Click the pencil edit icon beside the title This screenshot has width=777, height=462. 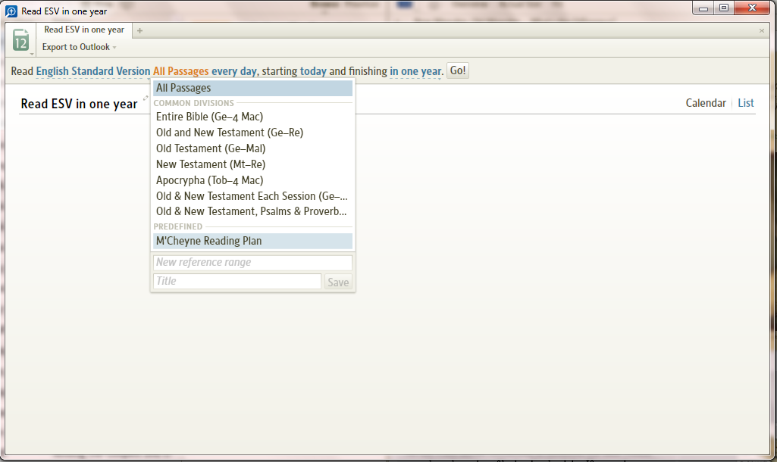coord(146,98)
